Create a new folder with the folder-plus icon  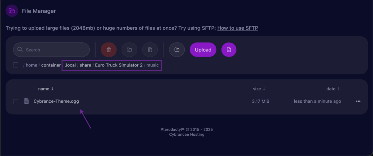(177, 50)
